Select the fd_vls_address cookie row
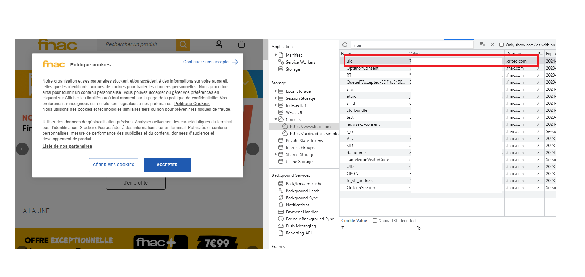Viewport: 585px width, 277px height. (x=448, y=181)
